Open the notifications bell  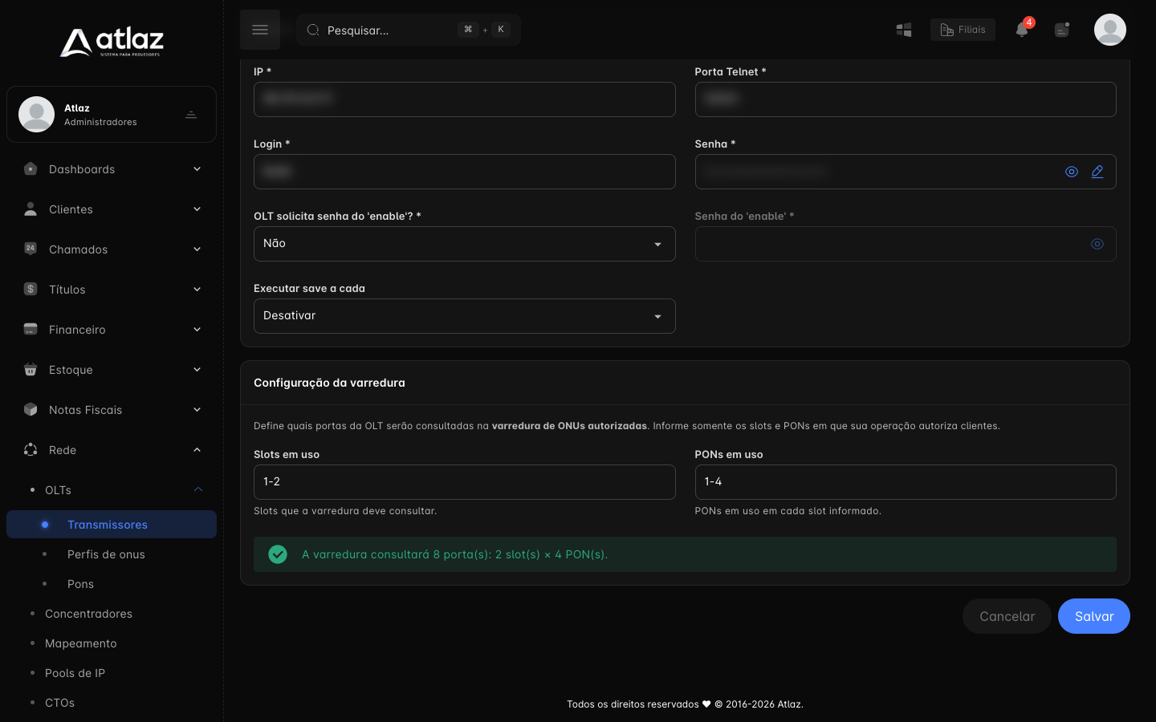[x=1022, y=30]
